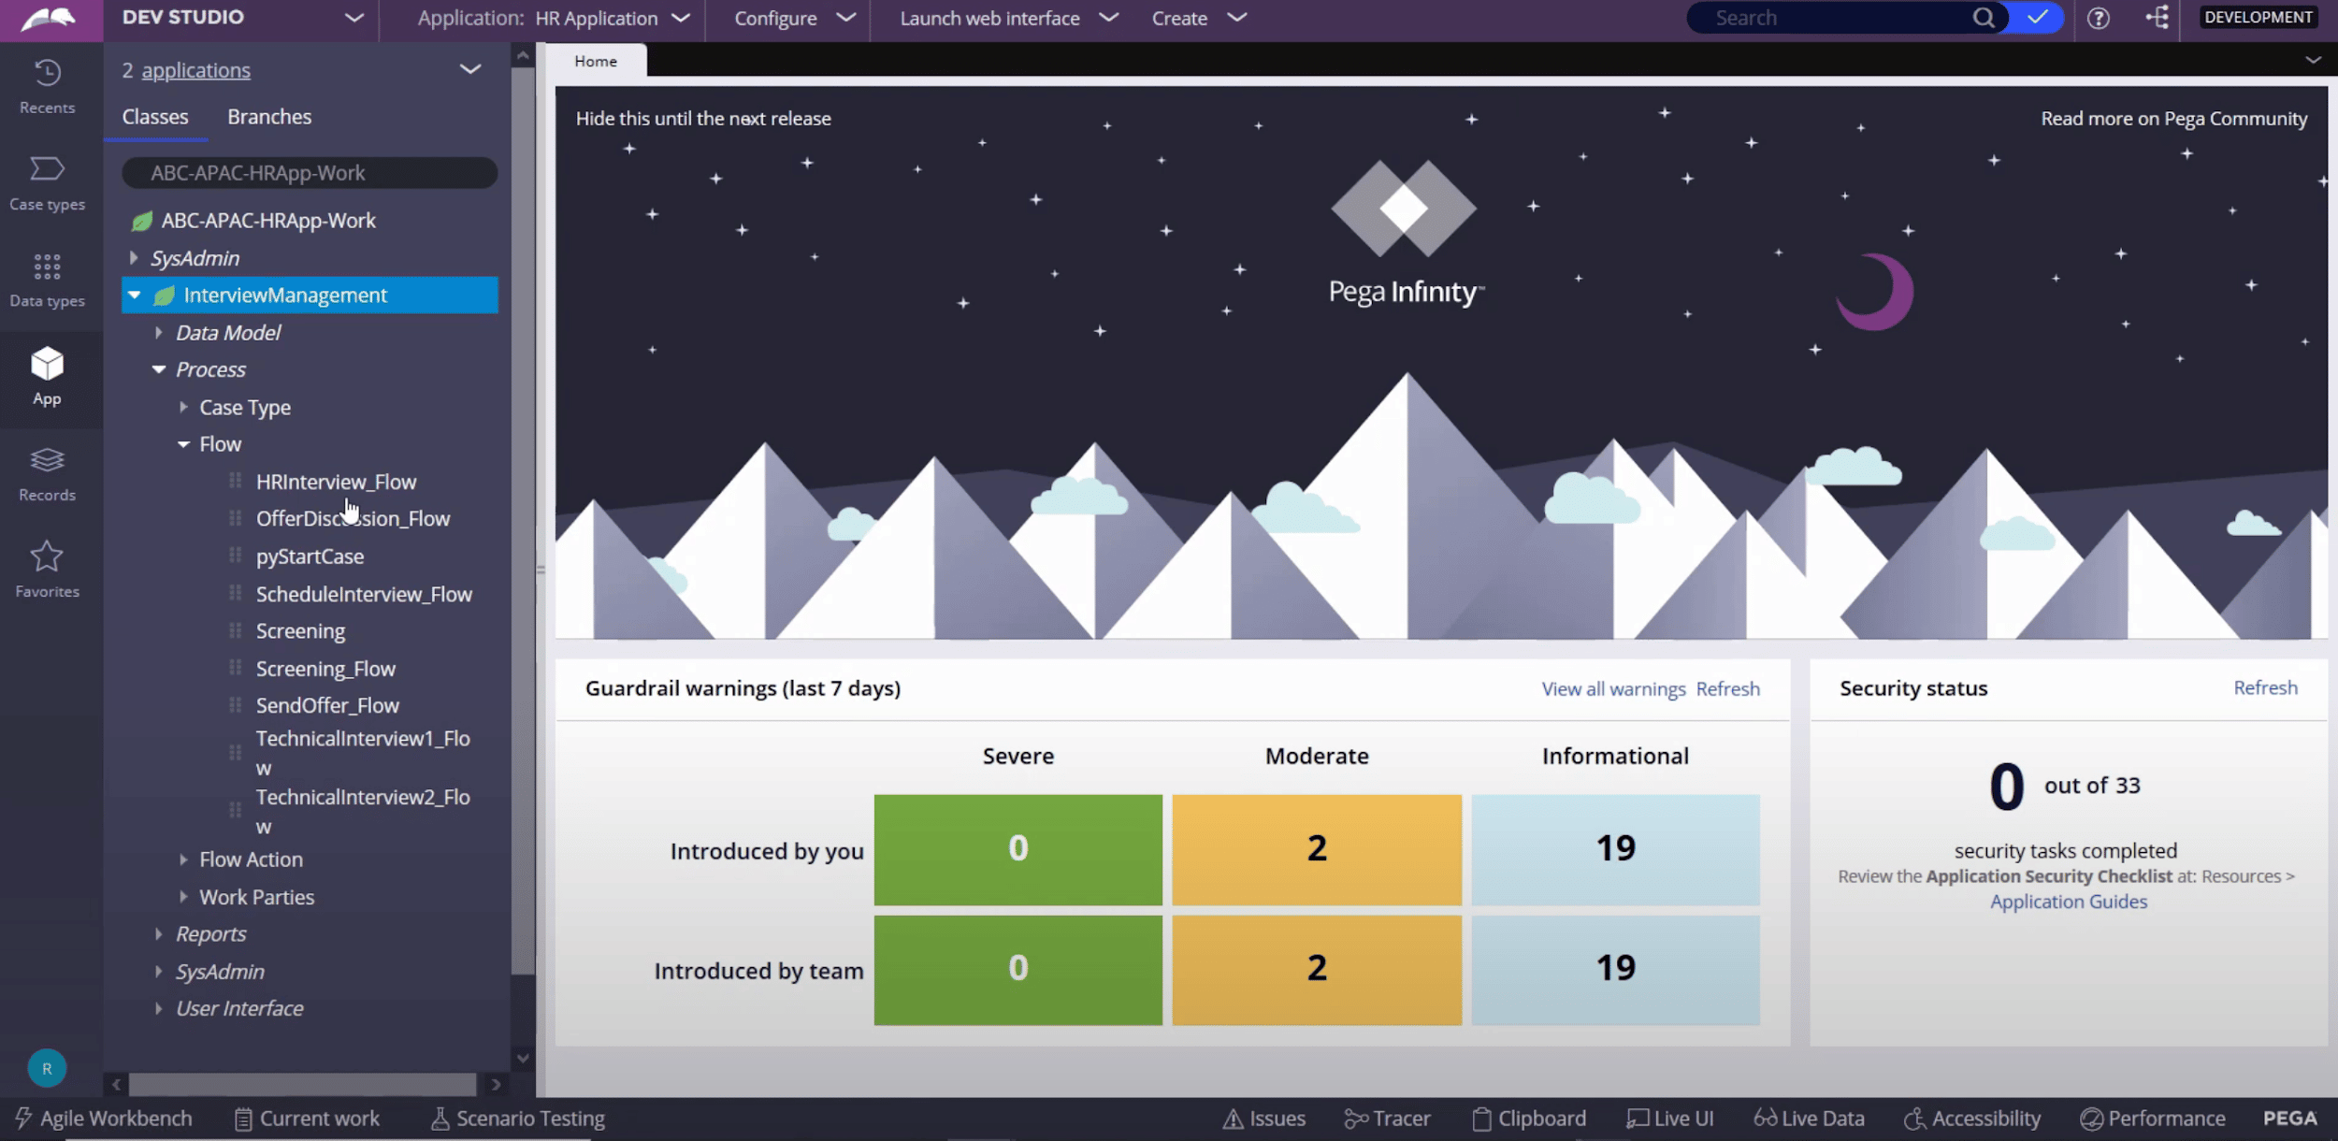Click the blue checkmark button beside search
Screen dimensions: 2338x1141
point(2037,18)
